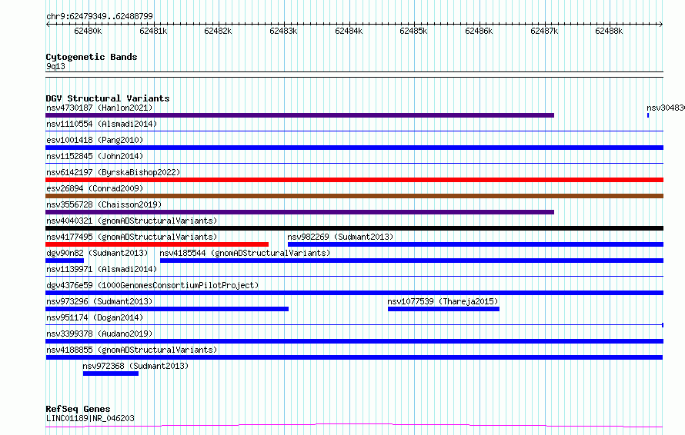Open the nsv3556728 (Chaisson2019) variant label
The width and height of the screenshot is (685, 435).
tap(104, 204)
